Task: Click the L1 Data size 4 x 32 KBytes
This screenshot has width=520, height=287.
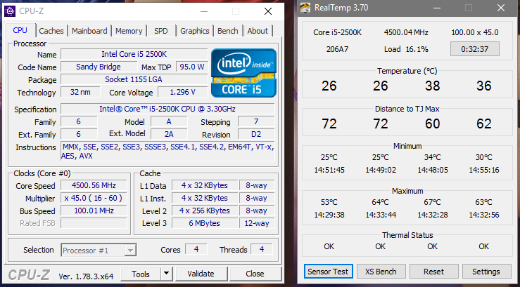Action: pos(205,185)
